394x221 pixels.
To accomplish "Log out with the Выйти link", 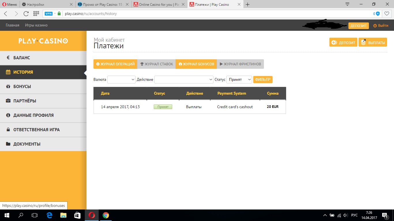I will [x=381, y=26].
